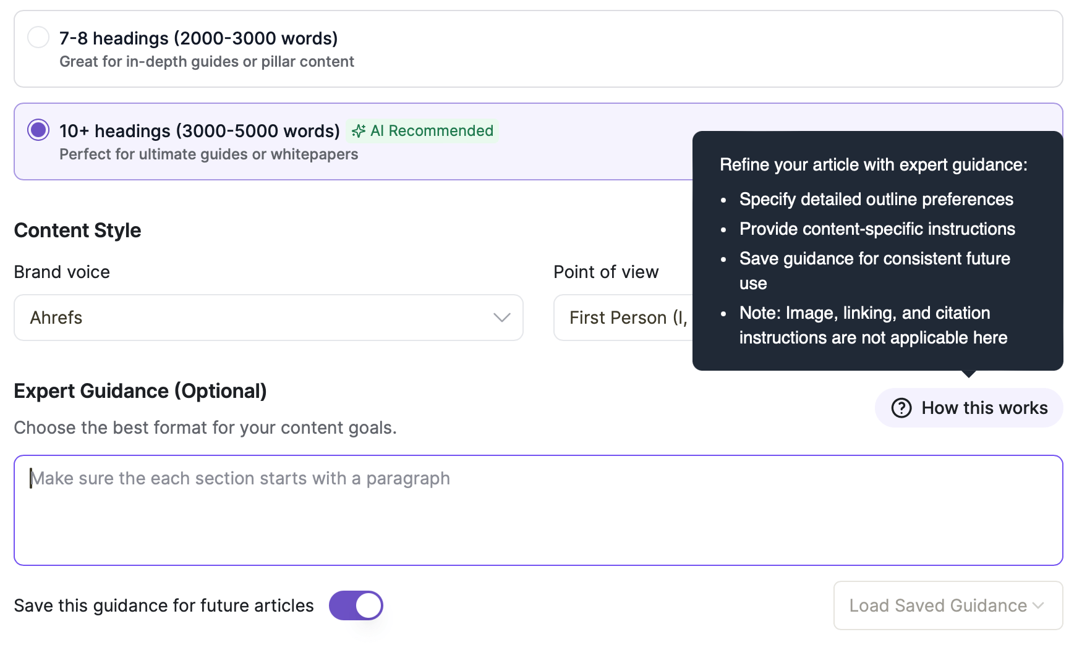Click the Load Saved Guidance chevron icon
1082x645 pixels.
(1038, 605)
